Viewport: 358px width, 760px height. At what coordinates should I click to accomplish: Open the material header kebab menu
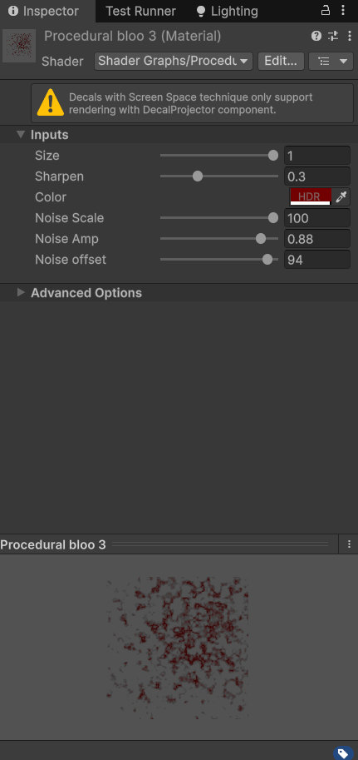point(350,36)
